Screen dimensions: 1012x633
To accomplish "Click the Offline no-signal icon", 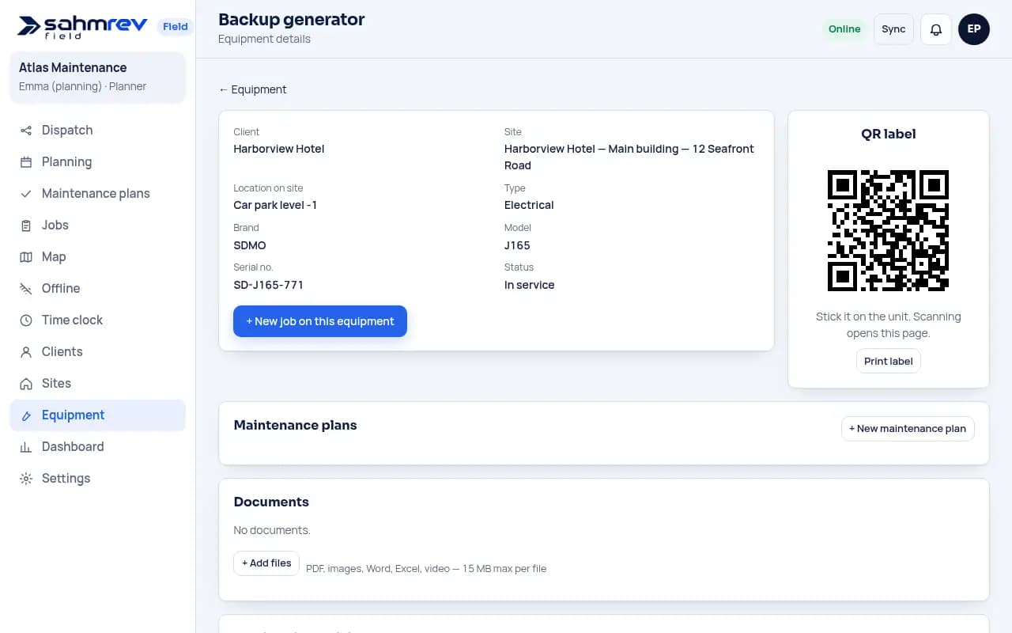I will click(x=26, y=289).
